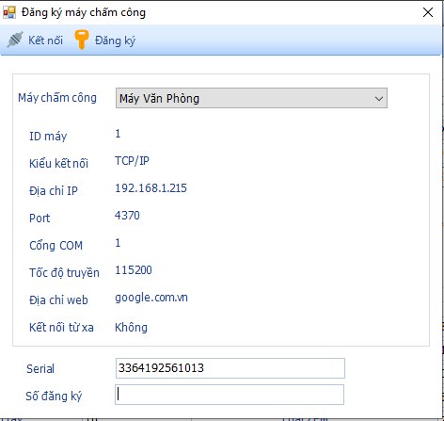
Task: Click the Máy chấm công label
Action: pyautogui.click(x=57, y=98)
